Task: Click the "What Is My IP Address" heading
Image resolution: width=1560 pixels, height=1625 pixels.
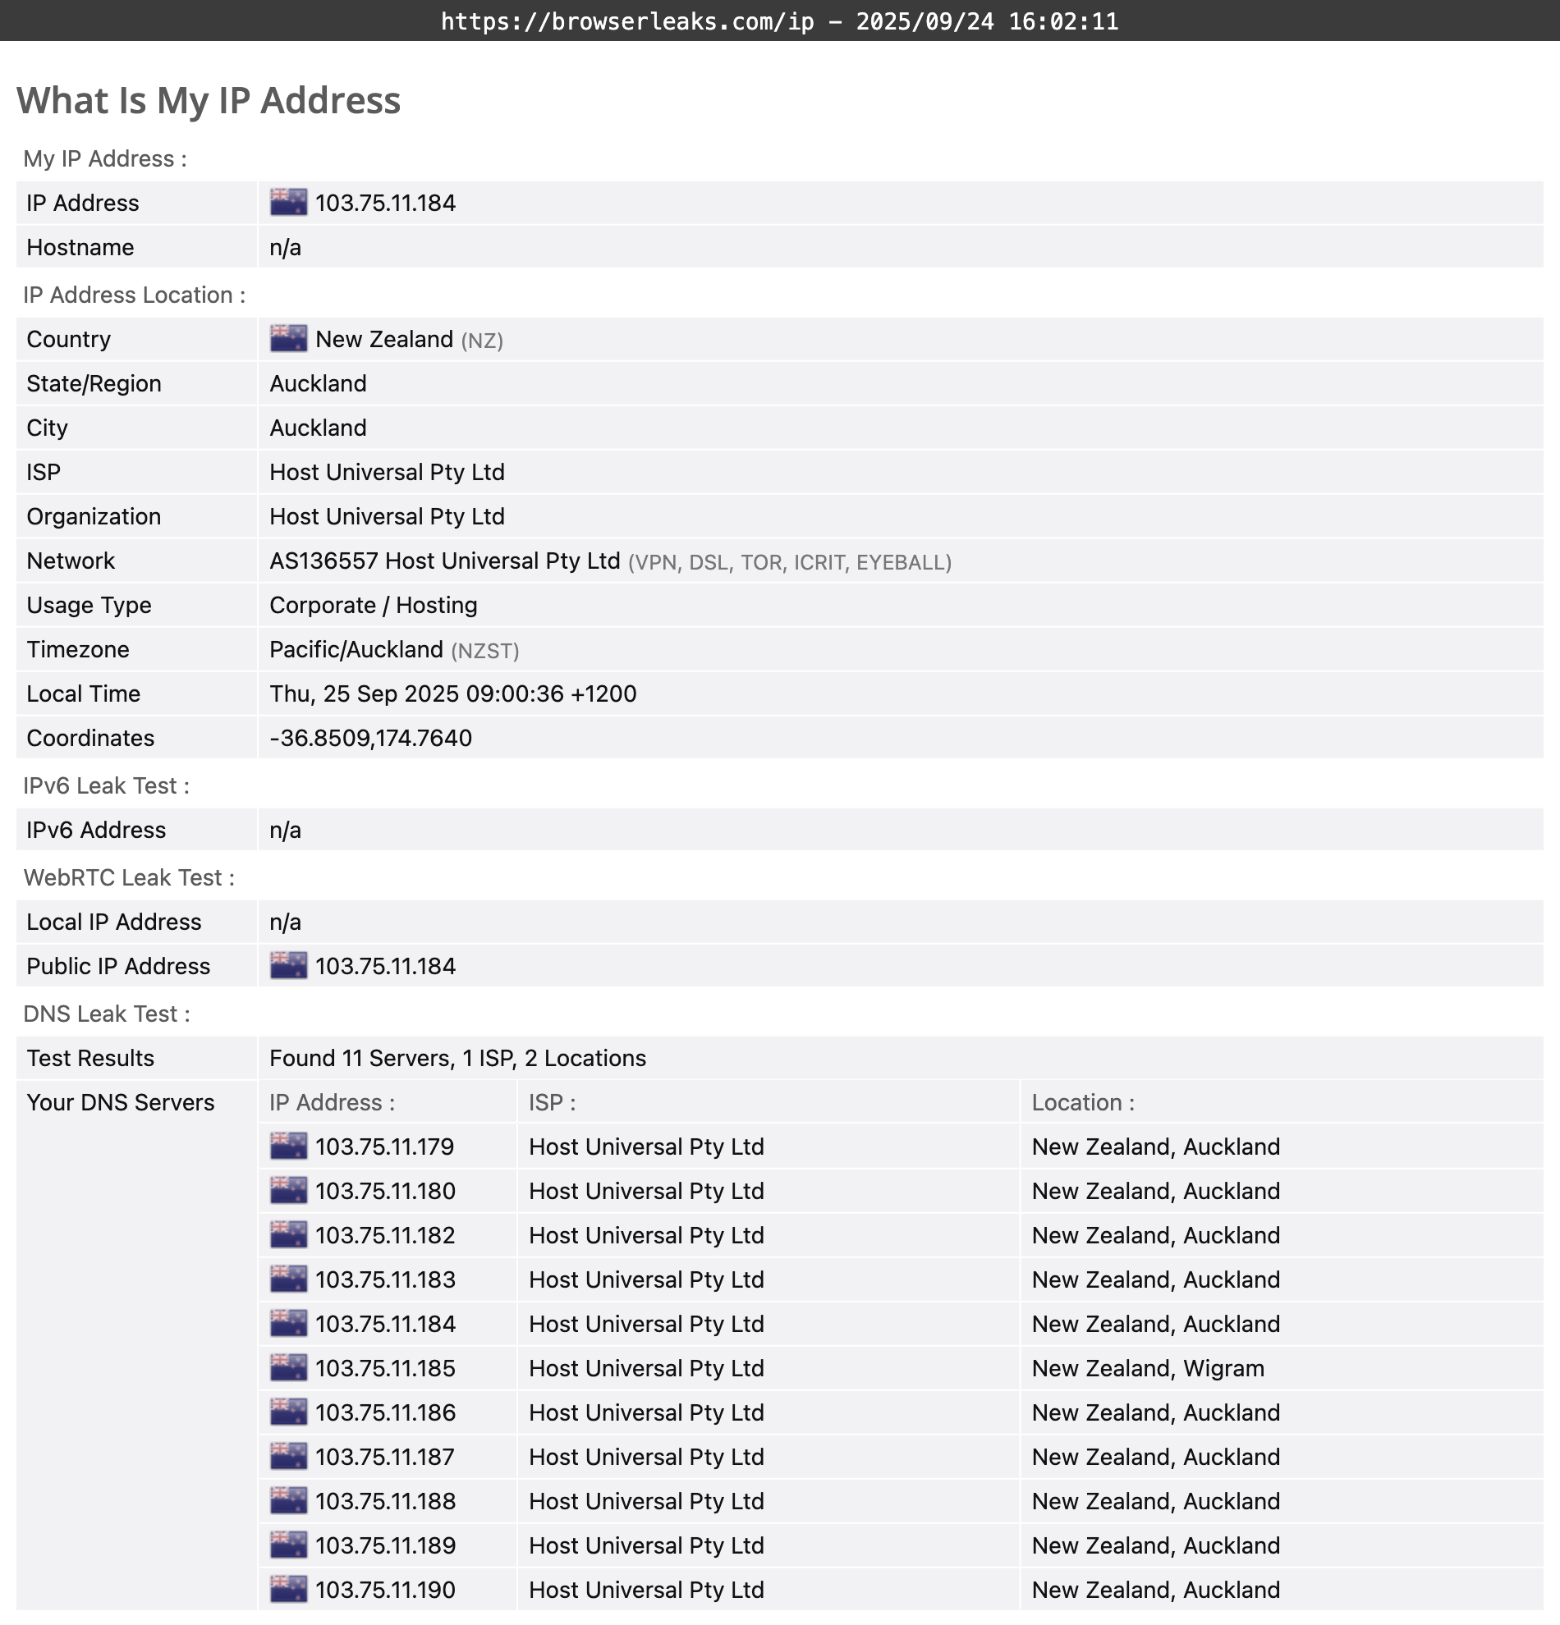Action: 209,100
